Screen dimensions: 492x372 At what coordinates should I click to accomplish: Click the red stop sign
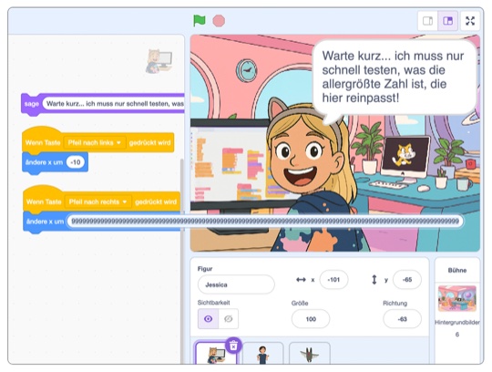click(x=219, y=21)
